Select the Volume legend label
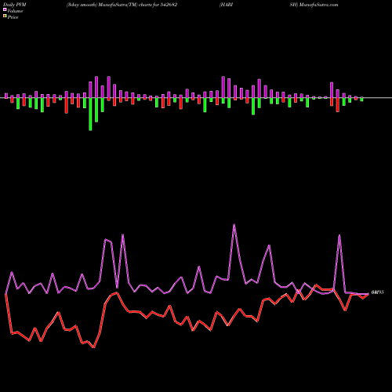392x392 pixels. pos(15,11)
